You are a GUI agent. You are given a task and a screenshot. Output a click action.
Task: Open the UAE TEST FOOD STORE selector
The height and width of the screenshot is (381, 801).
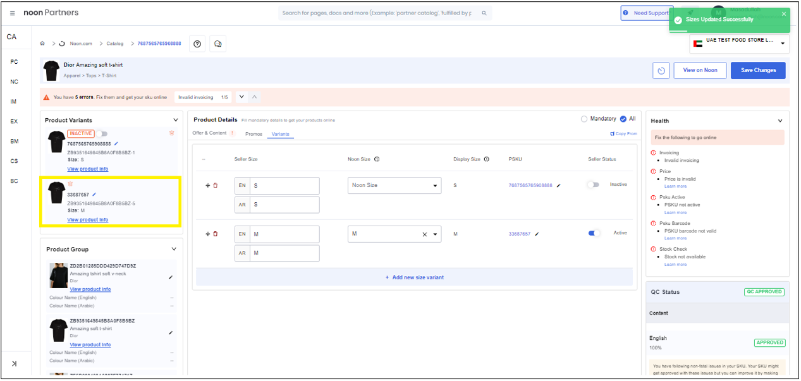[x=740, y=43]
